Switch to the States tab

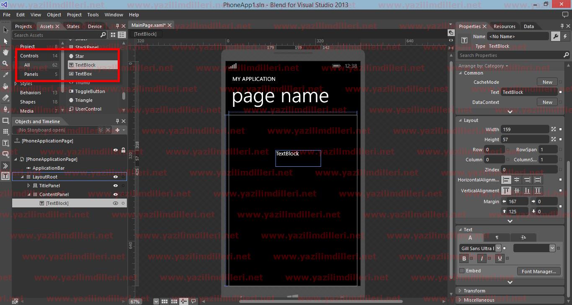tap(73, 26)
